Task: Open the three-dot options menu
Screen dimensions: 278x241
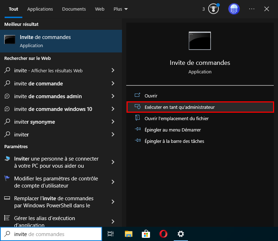Action: tap(252, 9)
